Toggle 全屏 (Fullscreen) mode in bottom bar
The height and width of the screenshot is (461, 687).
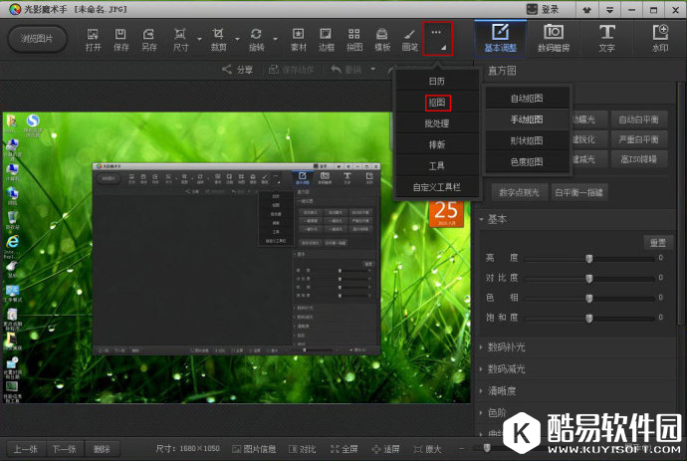[344, 449]
